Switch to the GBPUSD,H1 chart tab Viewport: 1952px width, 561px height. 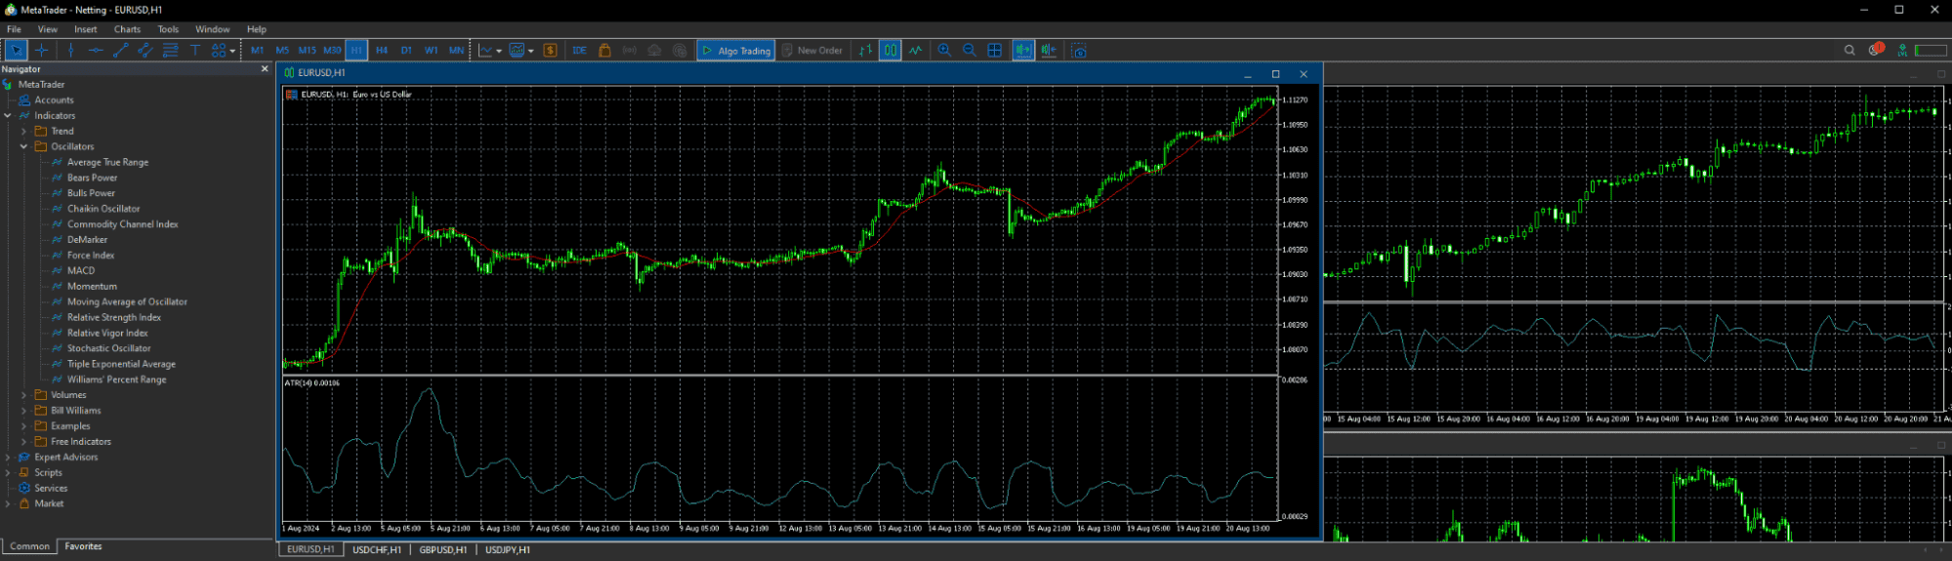[x=442, y=550]
